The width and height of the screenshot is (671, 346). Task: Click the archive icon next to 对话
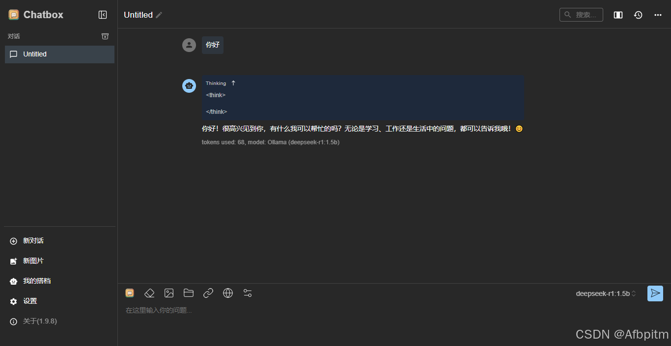coord(105,36)
